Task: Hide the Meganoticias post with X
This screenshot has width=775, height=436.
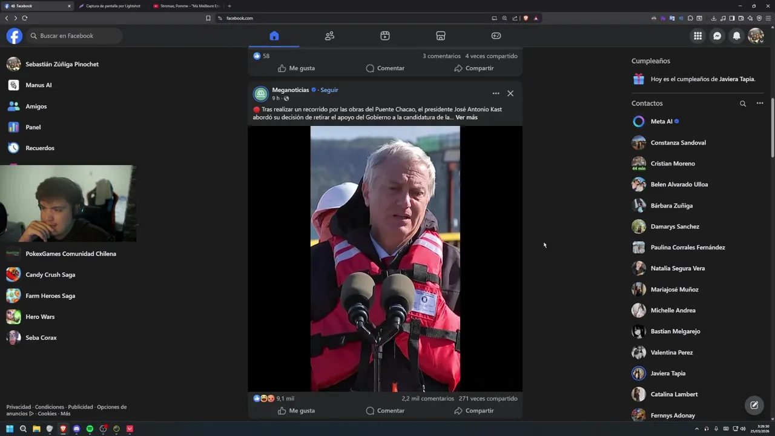Action: point(510,93)
